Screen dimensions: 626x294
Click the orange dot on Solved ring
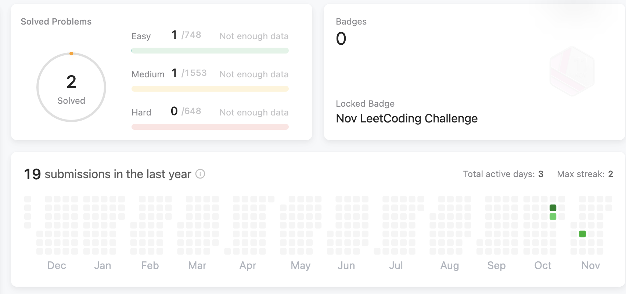pos(71,54)
